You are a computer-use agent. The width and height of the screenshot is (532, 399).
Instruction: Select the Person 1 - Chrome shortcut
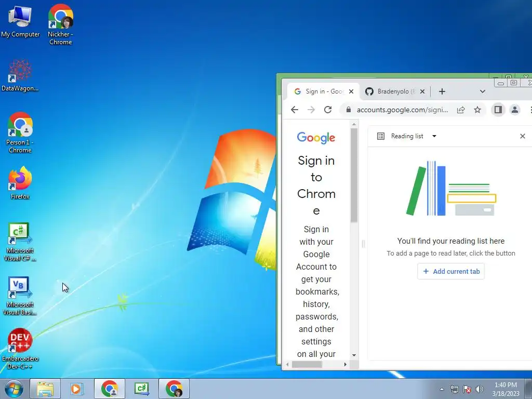click(x=20, y=132)
